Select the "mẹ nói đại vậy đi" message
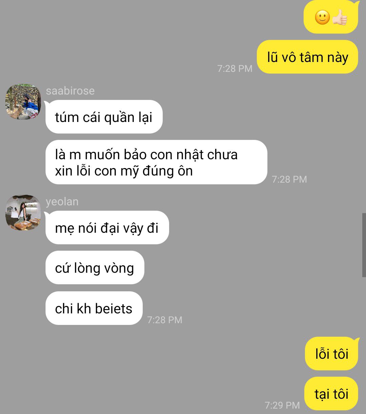This screenshot has width=366, height=414. [x=107, y=228]
